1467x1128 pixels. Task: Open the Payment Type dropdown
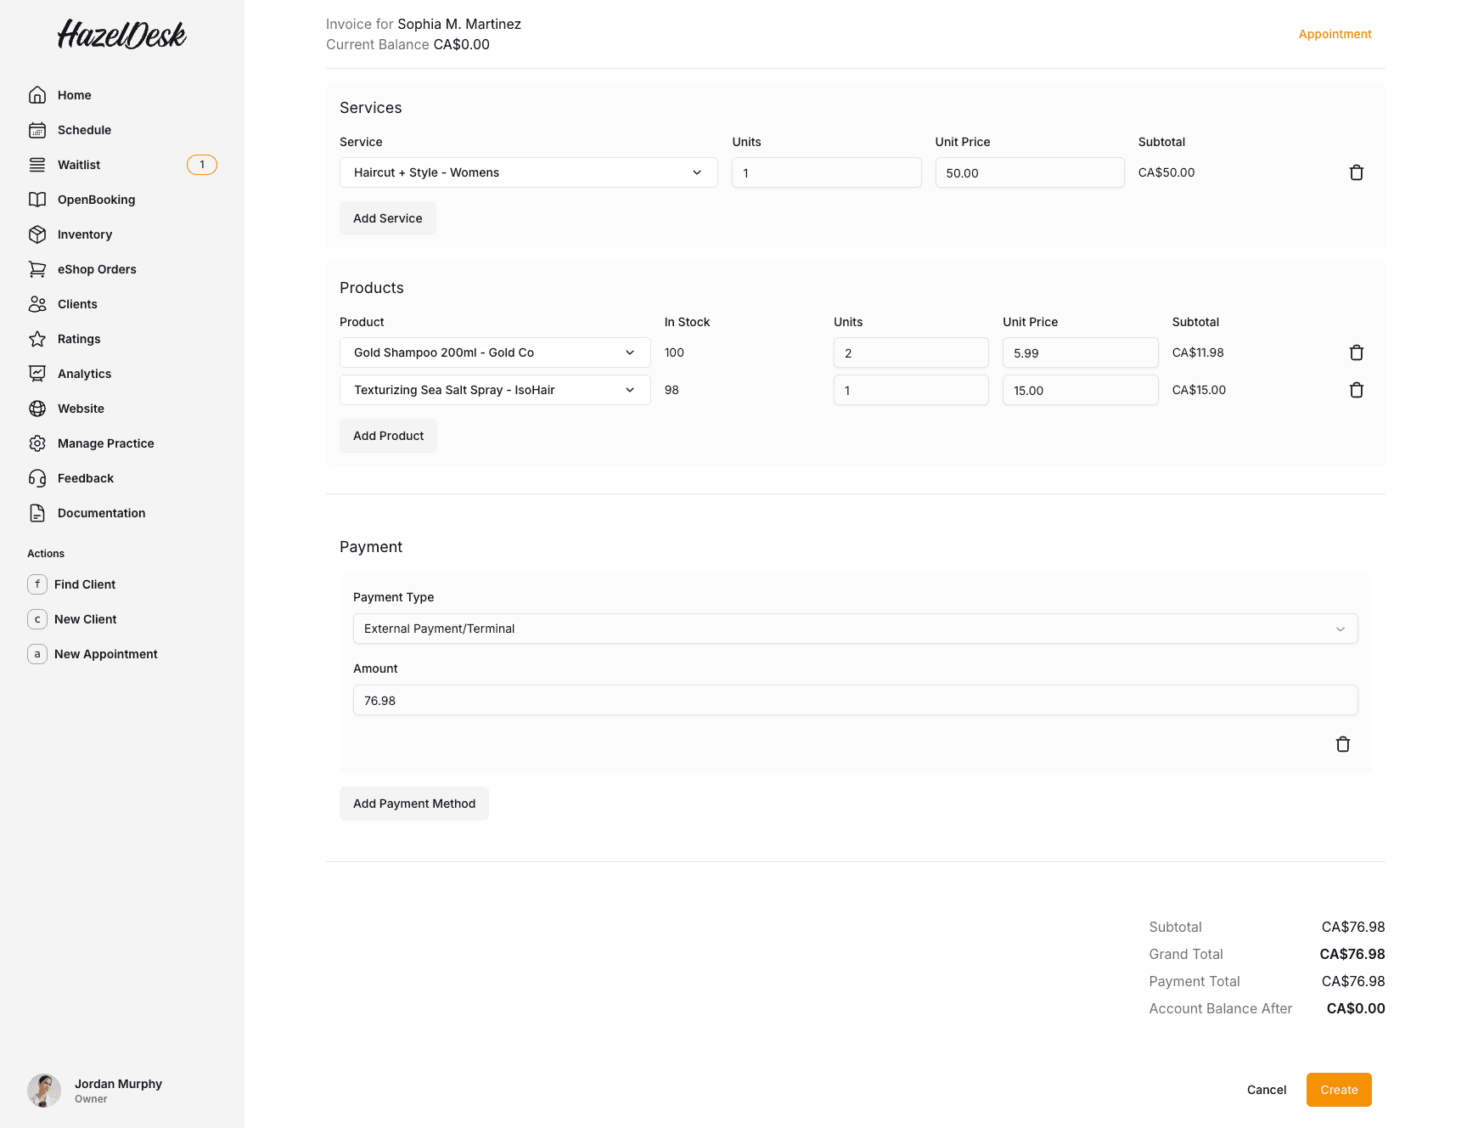tap(855, 629)
